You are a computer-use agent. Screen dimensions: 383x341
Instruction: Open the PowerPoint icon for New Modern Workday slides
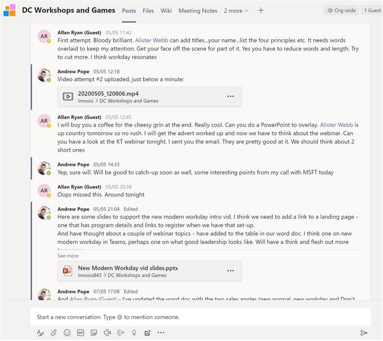pos(67,271)
